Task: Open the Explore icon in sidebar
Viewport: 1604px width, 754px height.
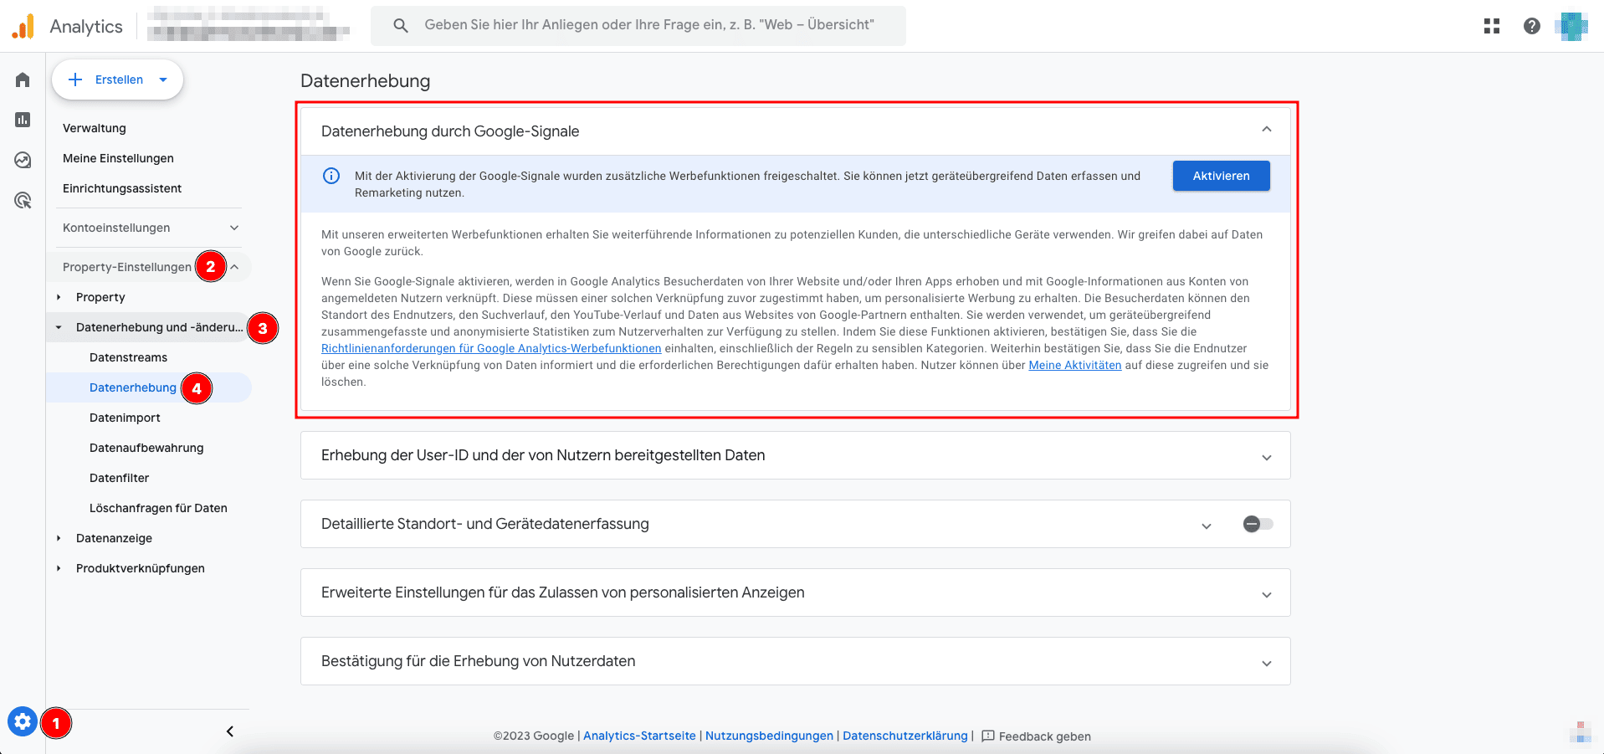Action: [x=23, y=160]
